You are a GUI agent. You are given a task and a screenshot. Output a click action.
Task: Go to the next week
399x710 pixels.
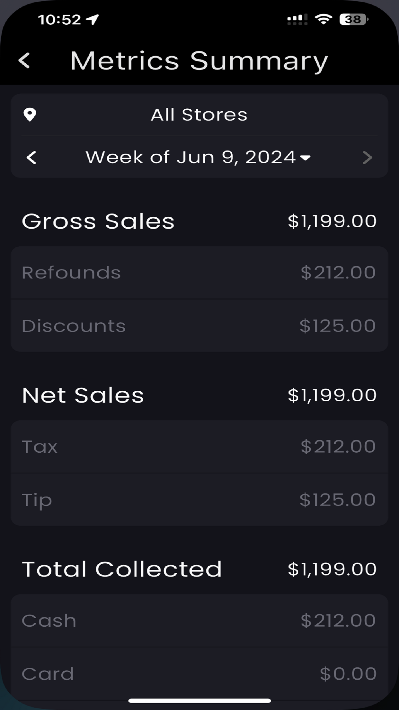point(367,158)
